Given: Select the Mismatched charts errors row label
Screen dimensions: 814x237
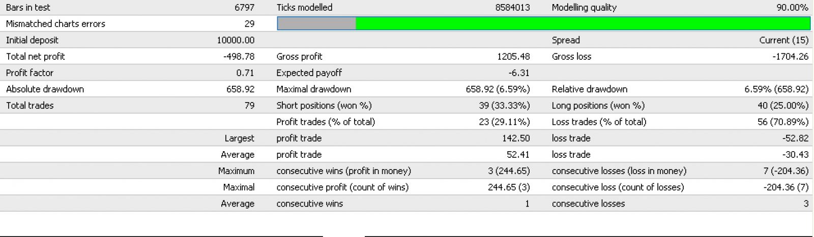Looking at the screenshot, I should pyautogui.click(x=55, y=24).
